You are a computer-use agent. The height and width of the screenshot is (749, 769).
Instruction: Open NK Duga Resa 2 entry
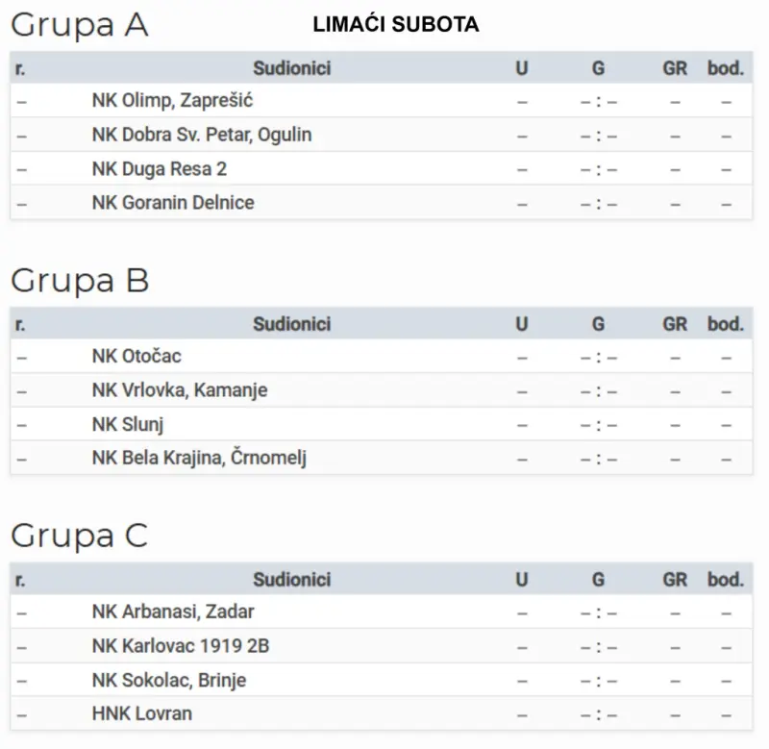pos(160,168)
